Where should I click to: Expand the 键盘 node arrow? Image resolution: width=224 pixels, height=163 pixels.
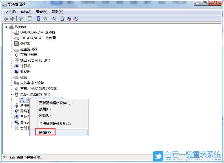point(12,77)
